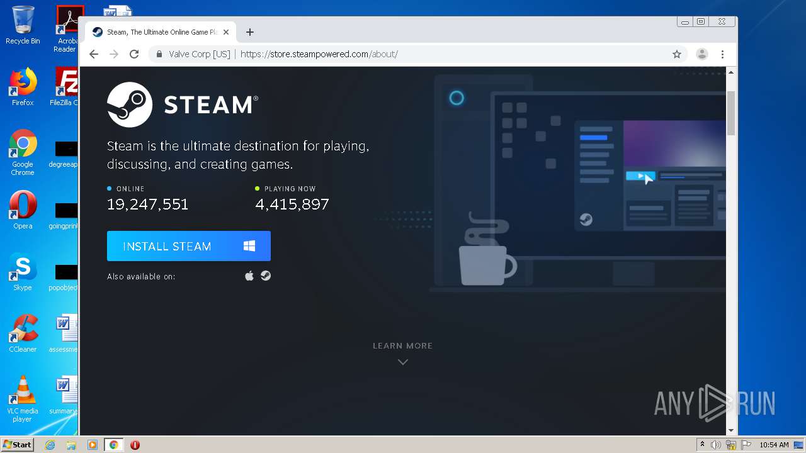Screen dimensions: 806x453
Task: Click the 10:54 AM taskbar clock
Action: click(x=774, y=445)
